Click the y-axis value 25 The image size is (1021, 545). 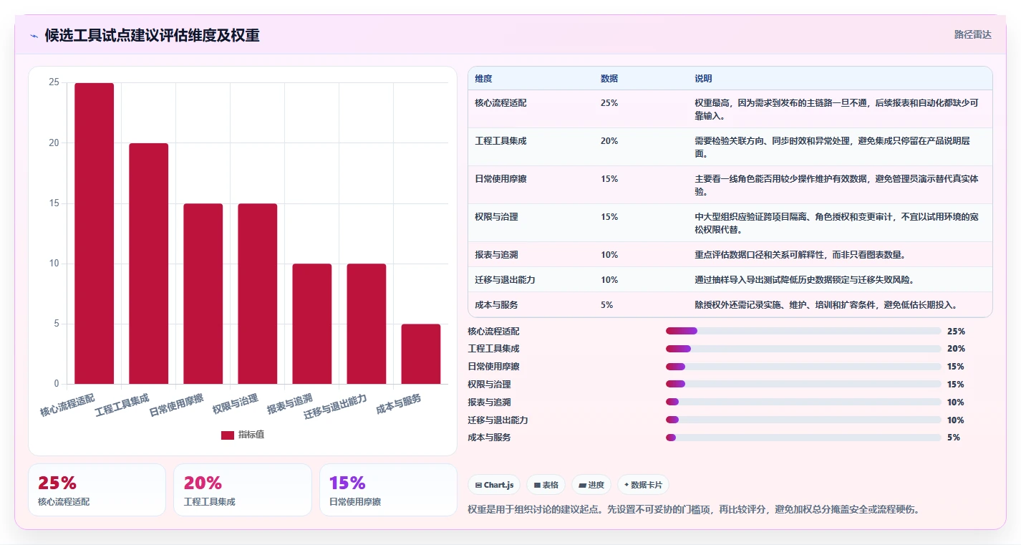pyautogui.click(x=54, y=83)
